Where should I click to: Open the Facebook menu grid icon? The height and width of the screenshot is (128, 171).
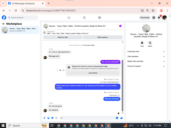pos(154,18)
